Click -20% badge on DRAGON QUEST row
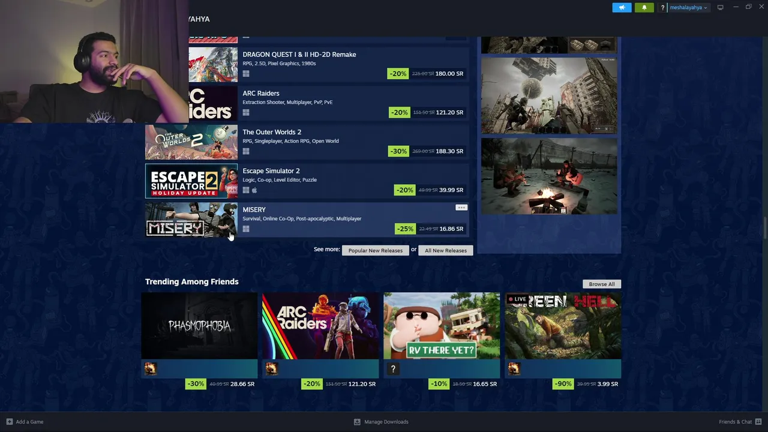The image size is (768, 432). click(398, 74)
